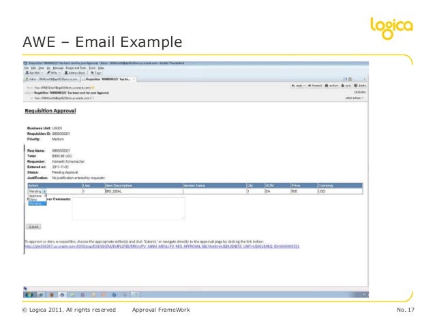Open the View menu
Screen dimensions: 435x326
(41, 68)
